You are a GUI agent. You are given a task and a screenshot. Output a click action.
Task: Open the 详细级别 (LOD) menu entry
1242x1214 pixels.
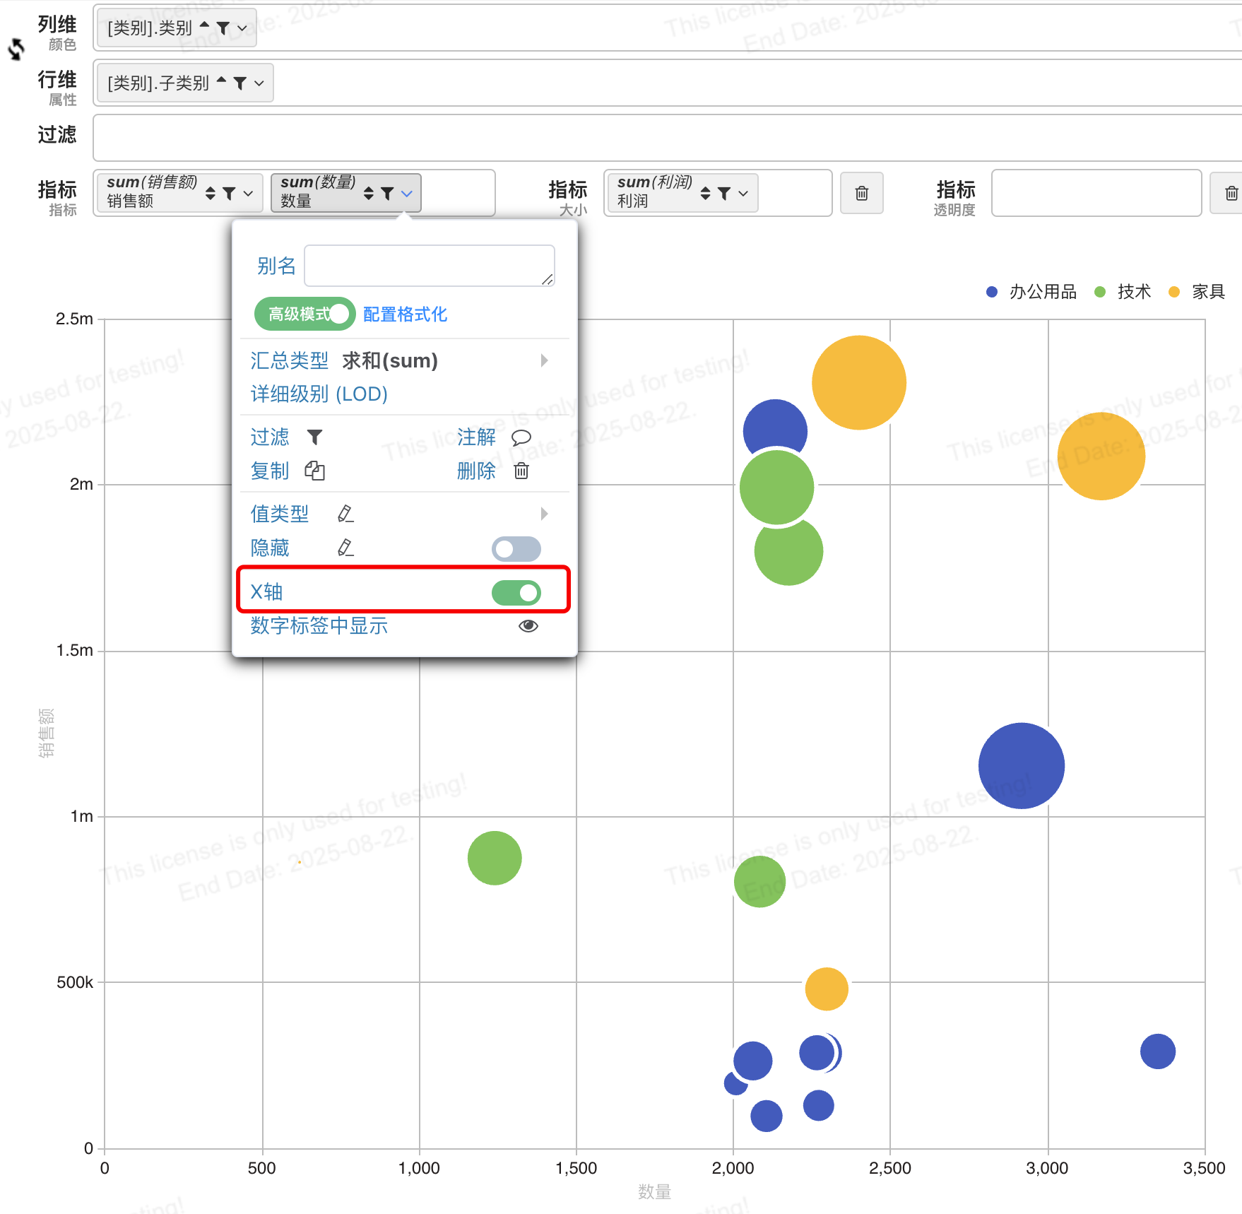(319, 394)
